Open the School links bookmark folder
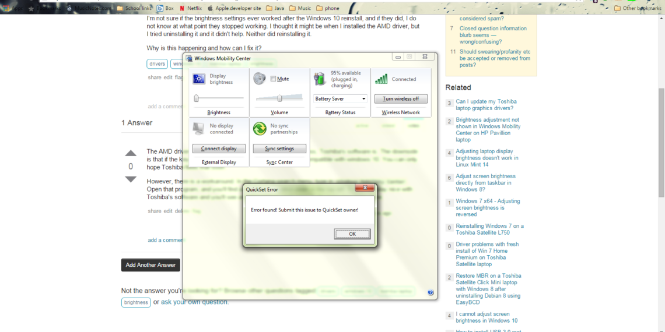665x332 pixels. 134,8
